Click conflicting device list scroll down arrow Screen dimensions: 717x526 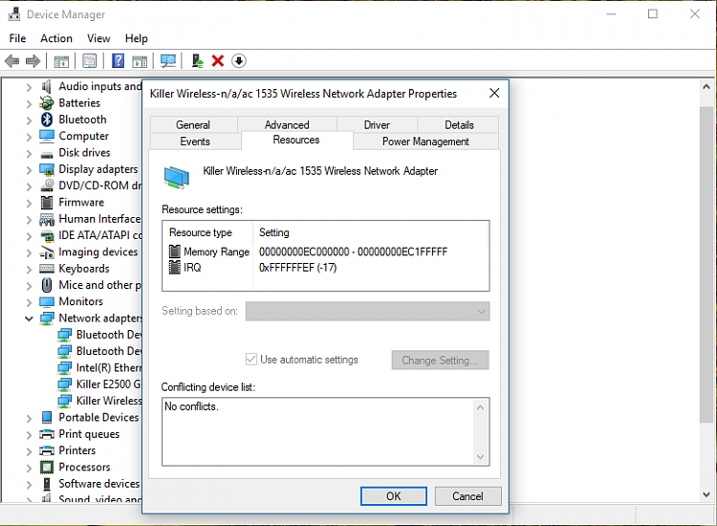[480, 456]
